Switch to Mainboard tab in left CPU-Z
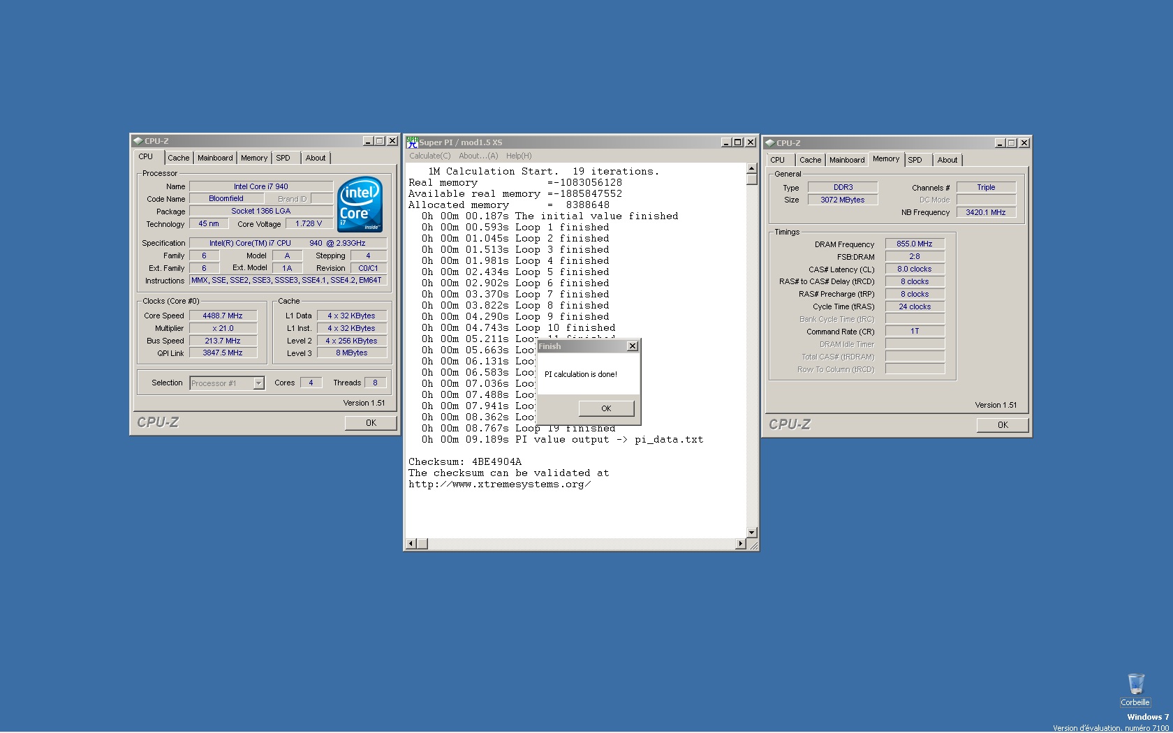Viewport: 1173px width, 733px height. (215, 158)
